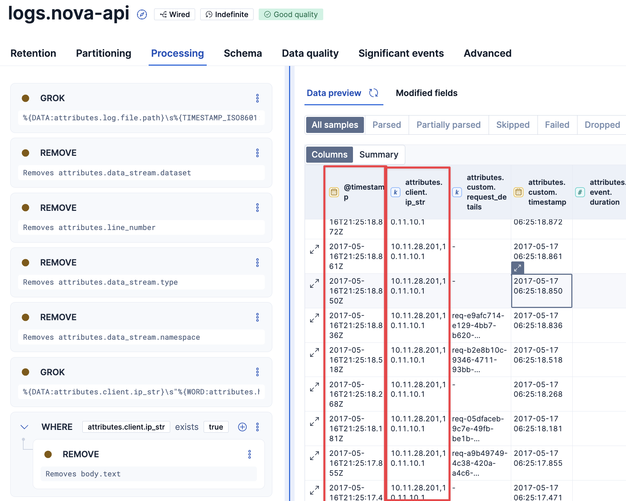Switch to the Summary view
Image resolution: width=626 pixels, height=501 pixels.
pyautogui.click(x=379, y=154)
